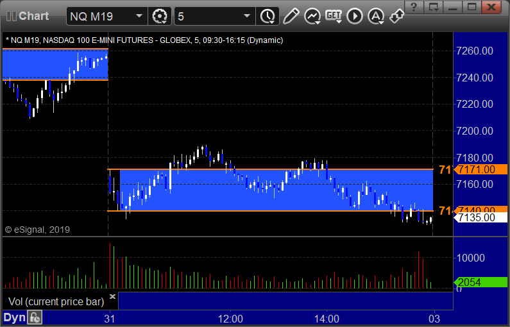This screenshot has height=327, width=510.
Task: Click the chart title text NQ M19 NASDAQ
Action: coord(144,40)
